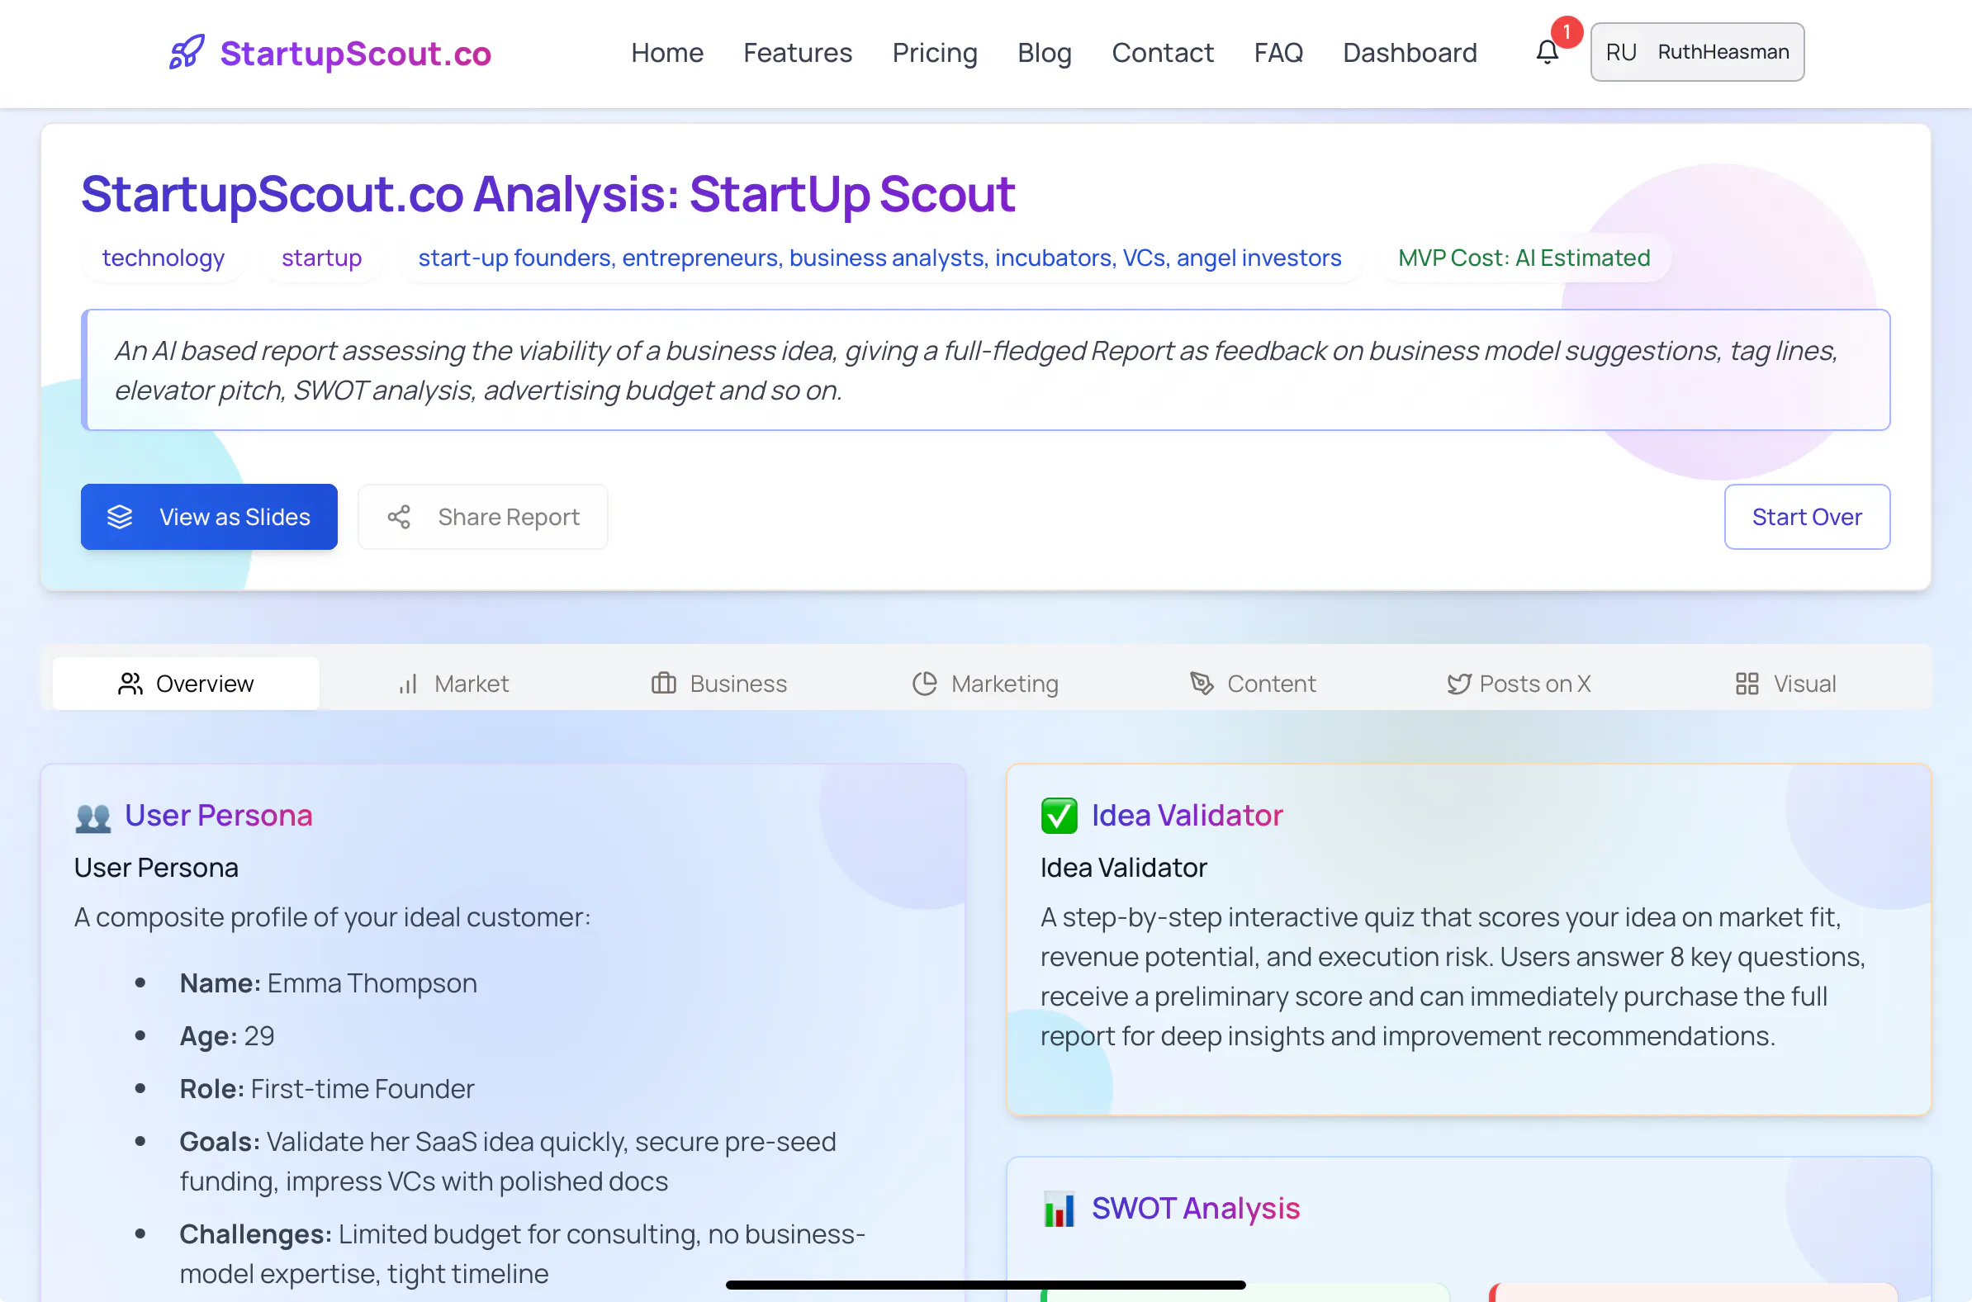The height and width of the screenshot is (1302, 1972).
Task: Switch to the Posts on X tab
Action: (1519, 684)
